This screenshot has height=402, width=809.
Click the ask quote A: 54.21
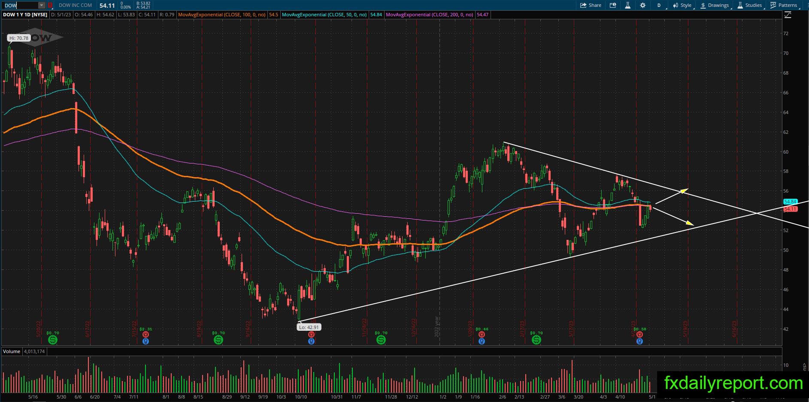143,7
